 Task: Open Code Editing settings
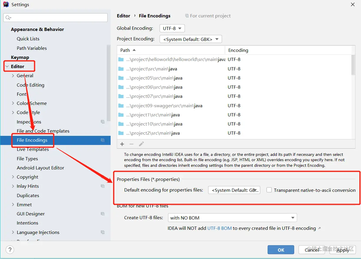(x=31, y=85)
